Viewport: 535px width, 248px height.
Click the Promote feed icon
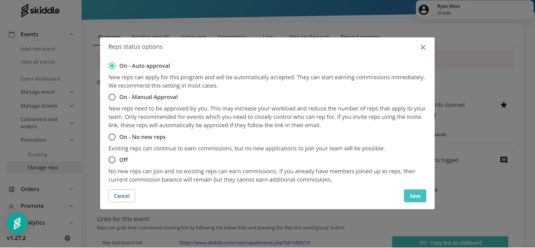pyautogui.click(x=11, y=206)
